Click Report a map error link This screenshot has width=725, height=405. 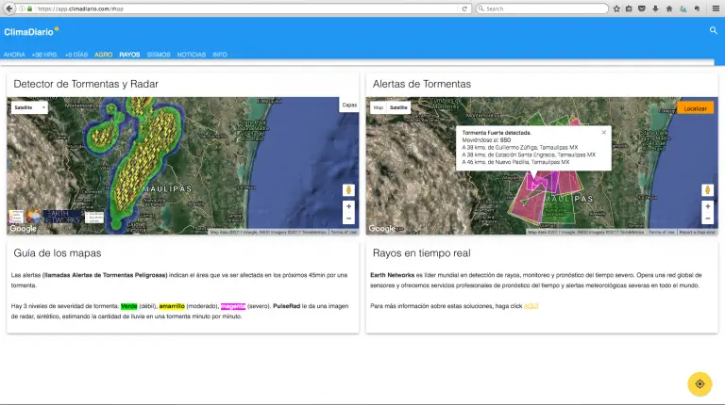coord(697,232)
